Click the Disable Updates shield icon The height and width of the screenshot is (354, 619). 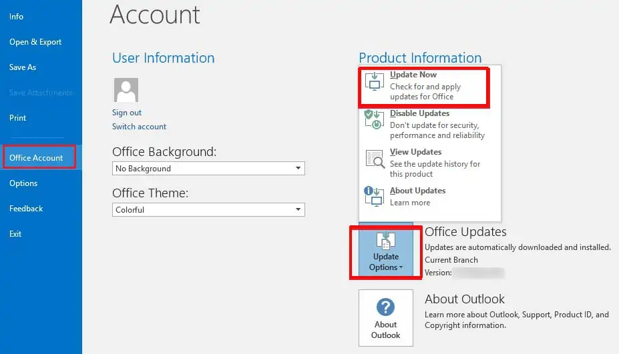(374, 119)
